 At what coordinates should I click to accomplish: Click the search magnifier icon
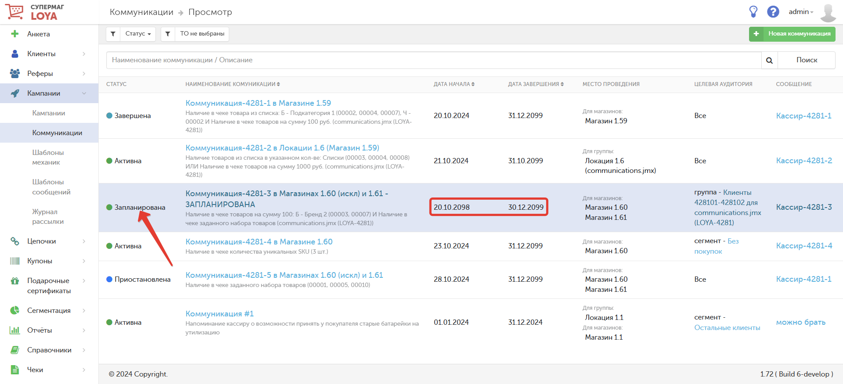769,60
